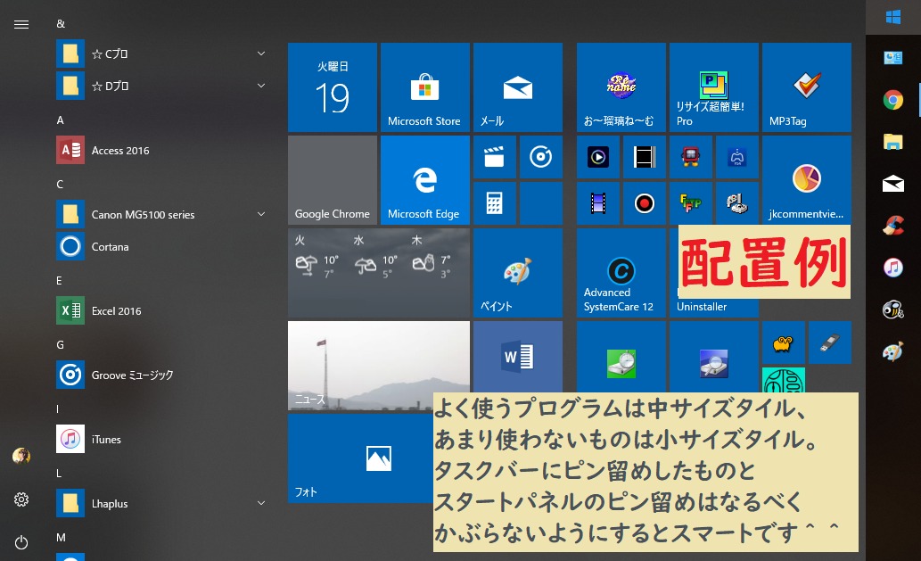The image size is (921, 561).
Task: Open the bee icon app on taskbar
Action: click(x=892, y=309)
